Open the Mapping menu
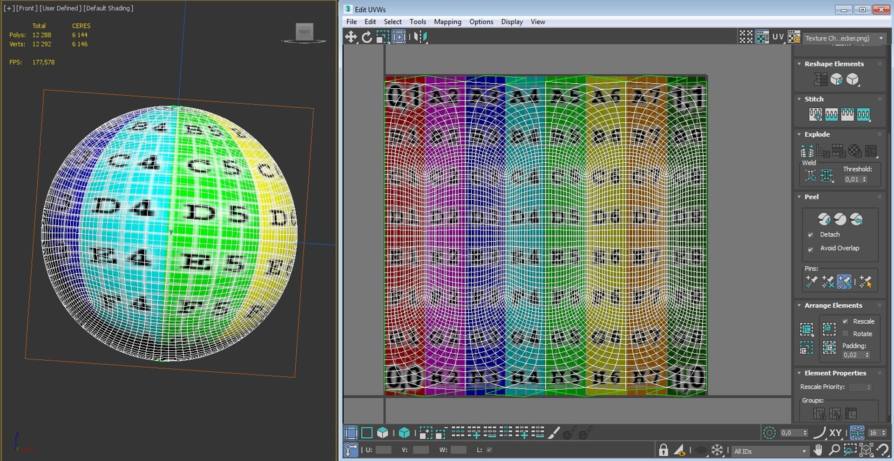Viewport: 894px width, 461px height. (x=447, y=22)
